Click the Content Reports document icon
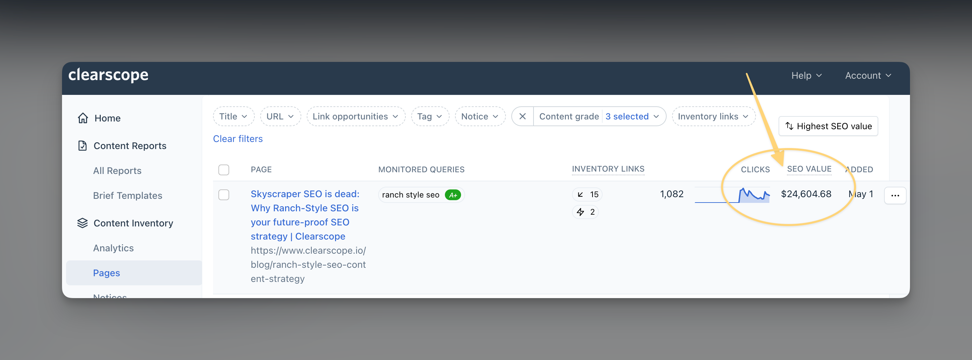This screenshot has height=360, width=972. click(x=82, y=146)
